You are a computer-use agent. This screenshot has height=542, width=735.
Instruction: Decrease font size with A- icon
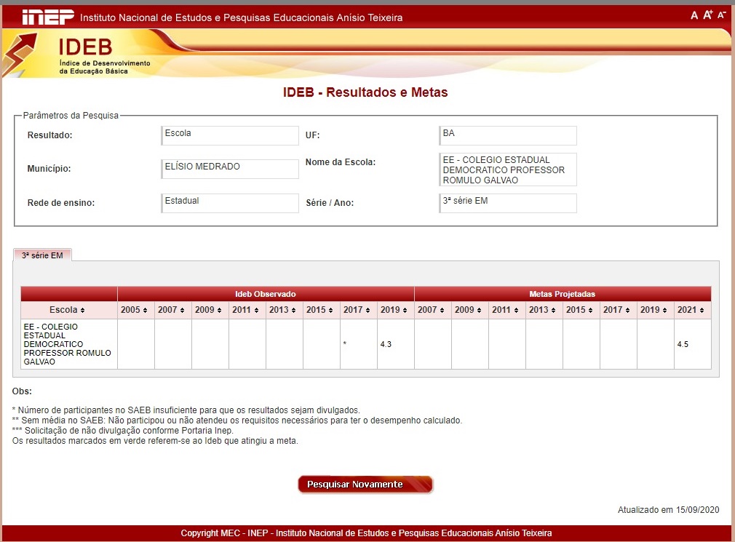coord(722,15)
